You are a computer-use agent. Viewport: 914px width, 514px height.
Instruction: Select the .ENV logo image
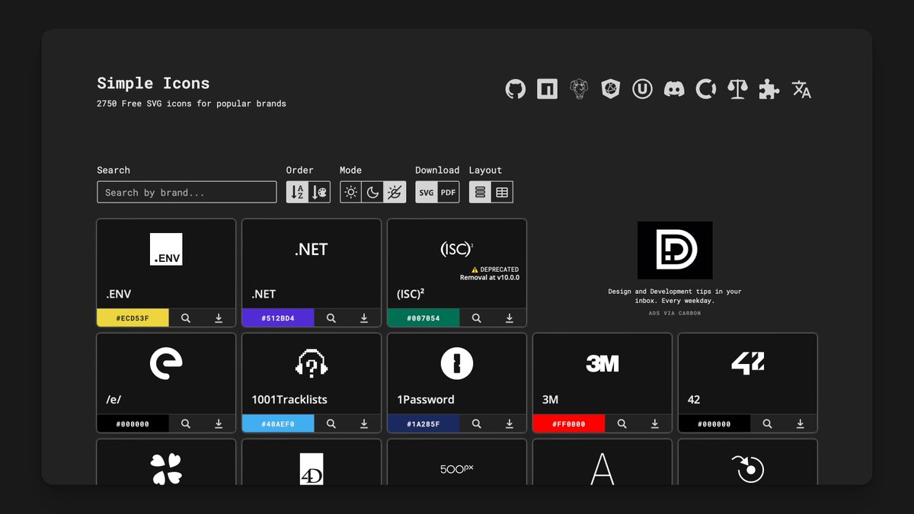click(166, 249)
